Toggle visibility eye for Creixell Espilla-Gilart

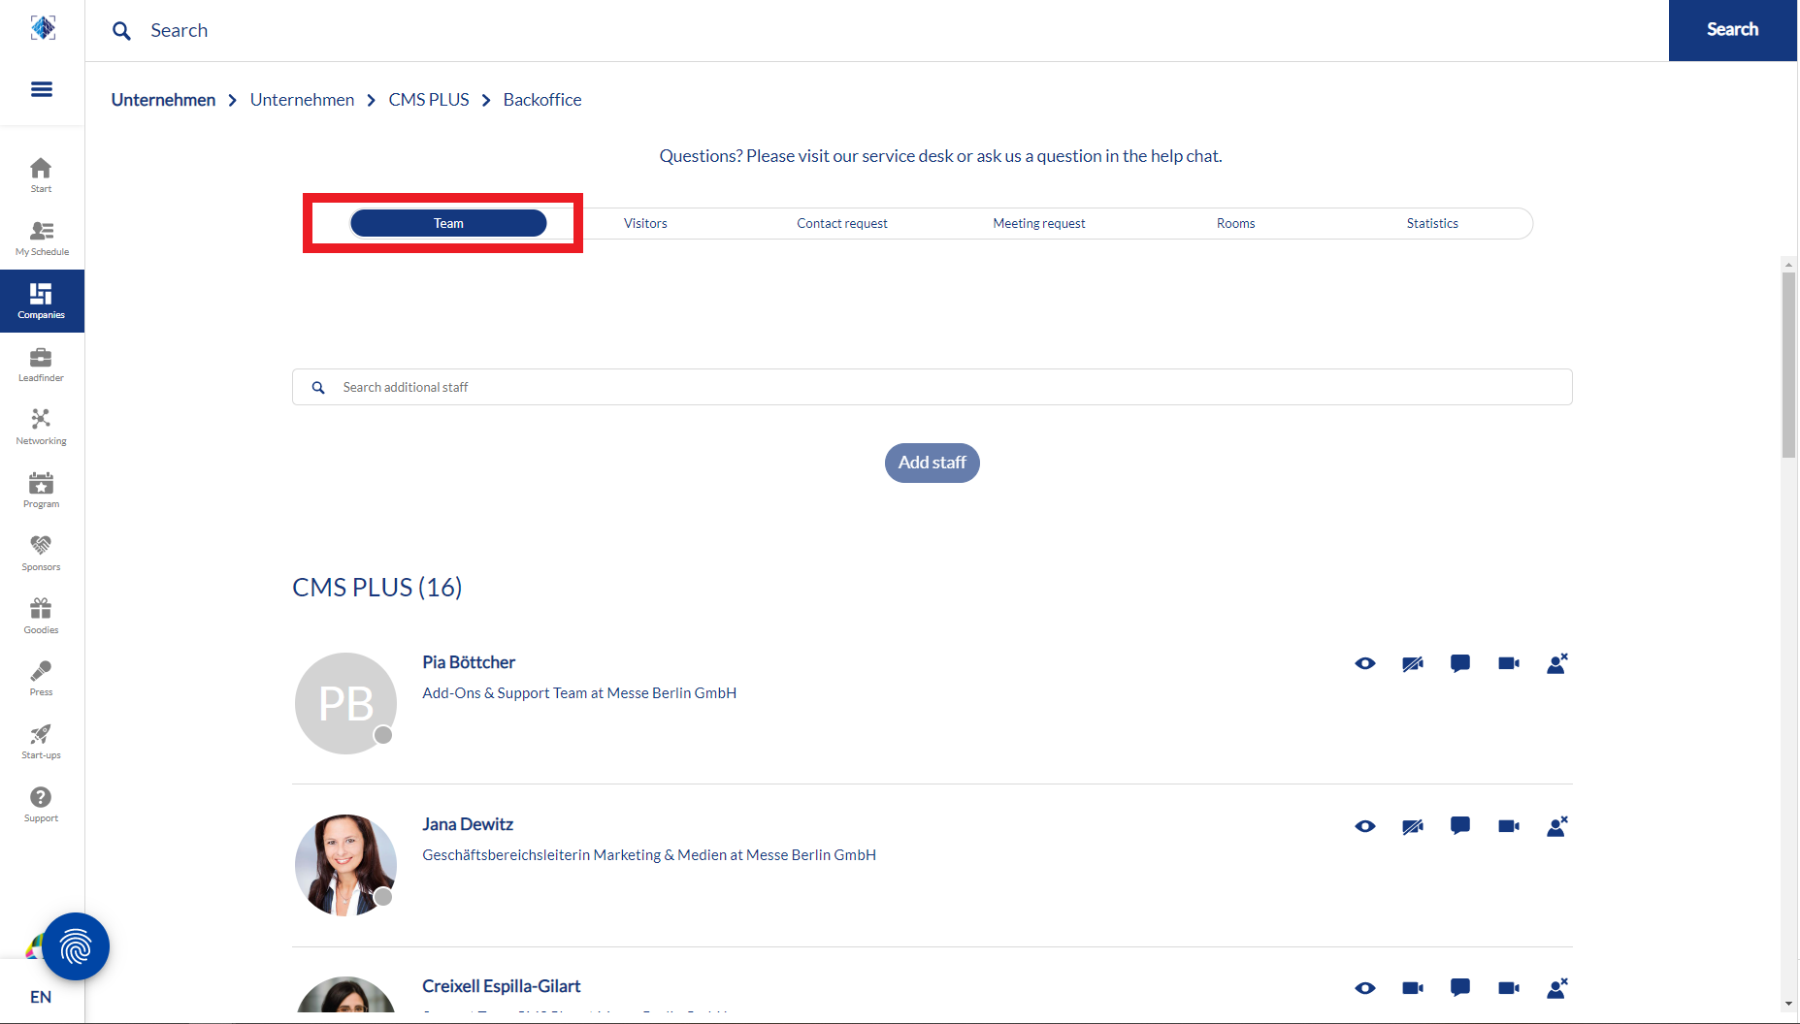click(1365, 988)
